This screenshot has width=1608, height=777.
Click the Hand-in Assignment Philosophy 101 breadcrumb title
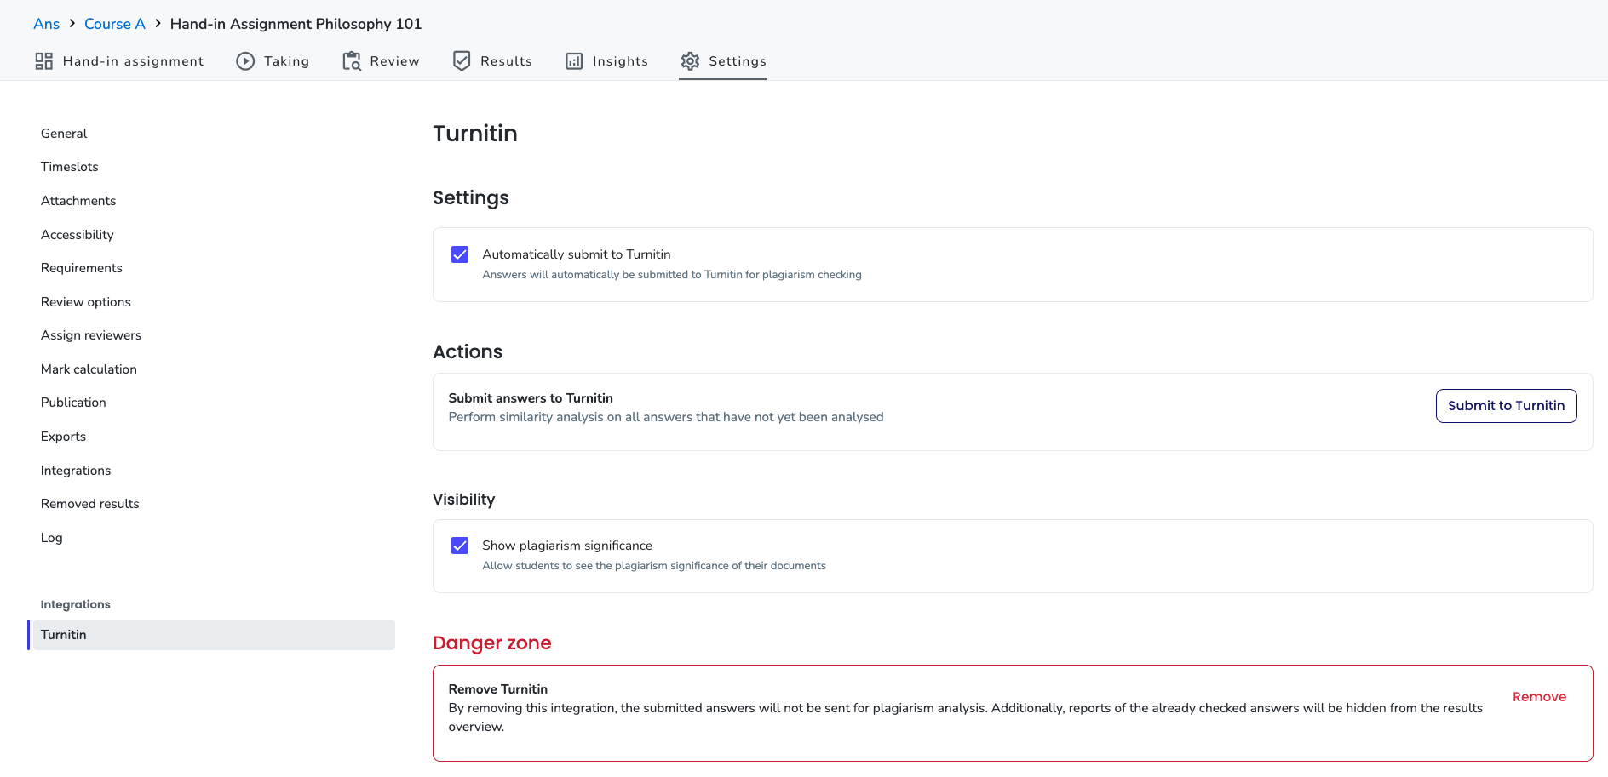296,24
